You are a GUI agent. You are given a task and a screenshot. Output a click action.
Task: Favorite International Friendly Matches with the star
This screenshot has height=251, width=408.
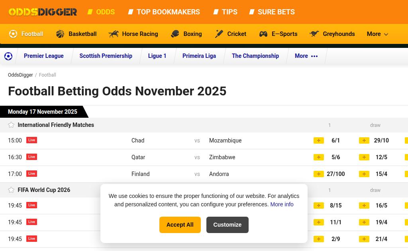pos(11,125)
